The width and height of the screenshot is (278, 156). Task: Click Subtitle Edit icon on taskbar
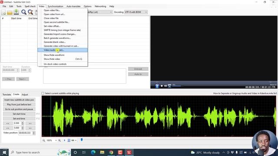tap(129, 152)
